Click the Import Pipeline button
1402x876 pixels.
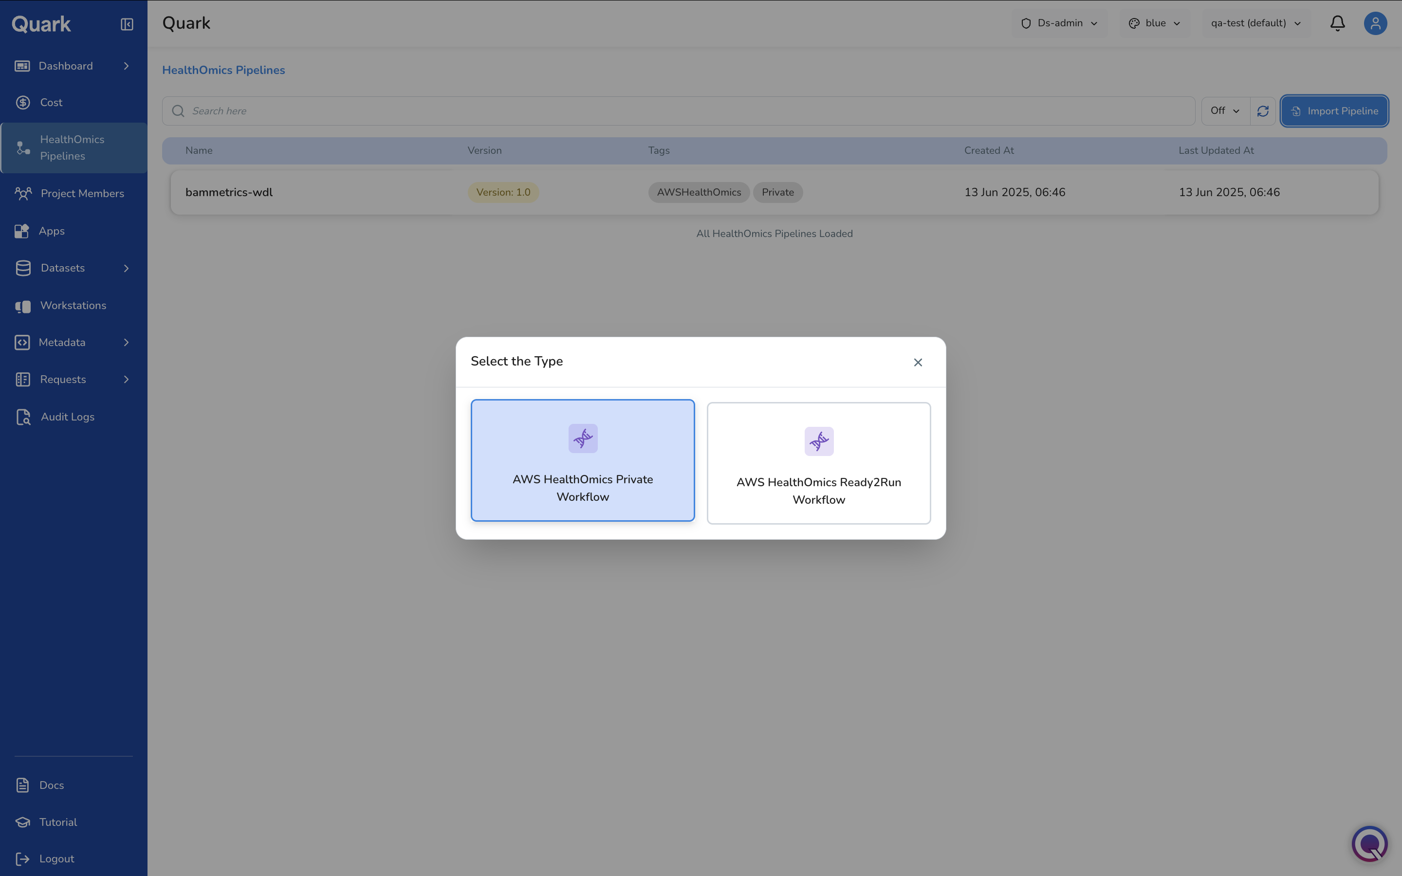1334,111
